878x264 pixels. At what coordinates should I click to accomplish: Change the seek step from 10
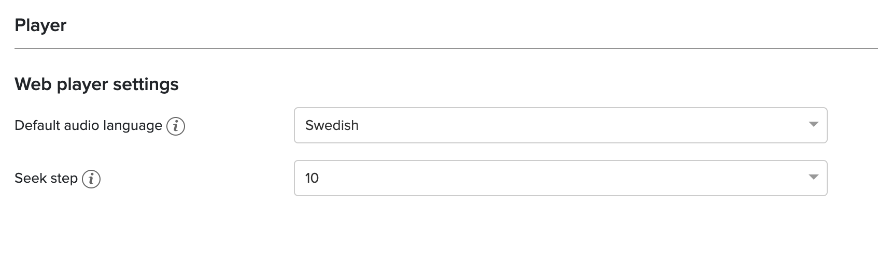[560, 178]
